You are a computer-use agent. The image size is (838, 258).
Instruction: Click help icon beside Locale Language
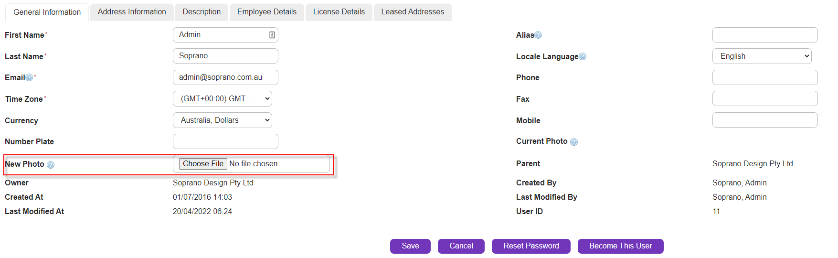tap(583, 57)
